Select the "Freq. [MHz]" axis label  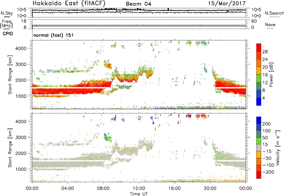tap(6, 24)
